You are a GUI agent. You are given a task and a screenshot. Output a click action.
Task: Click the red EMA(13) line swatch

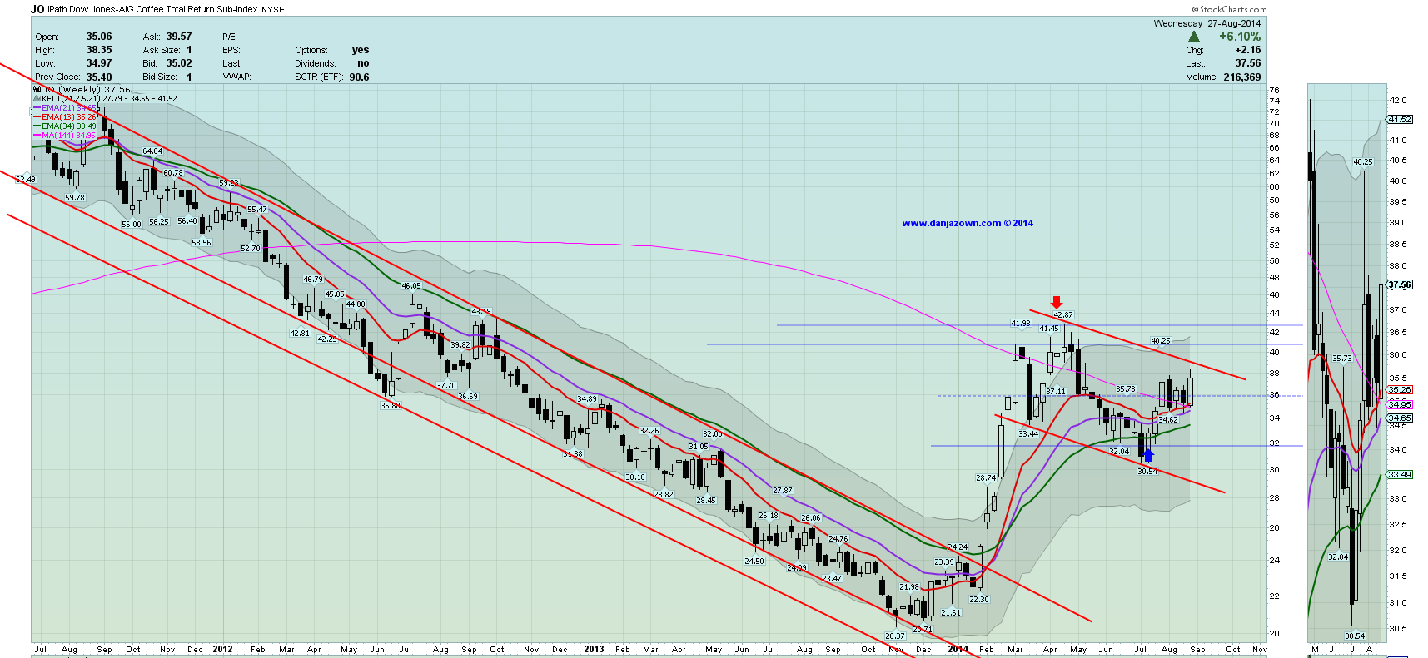pos(37,117)
